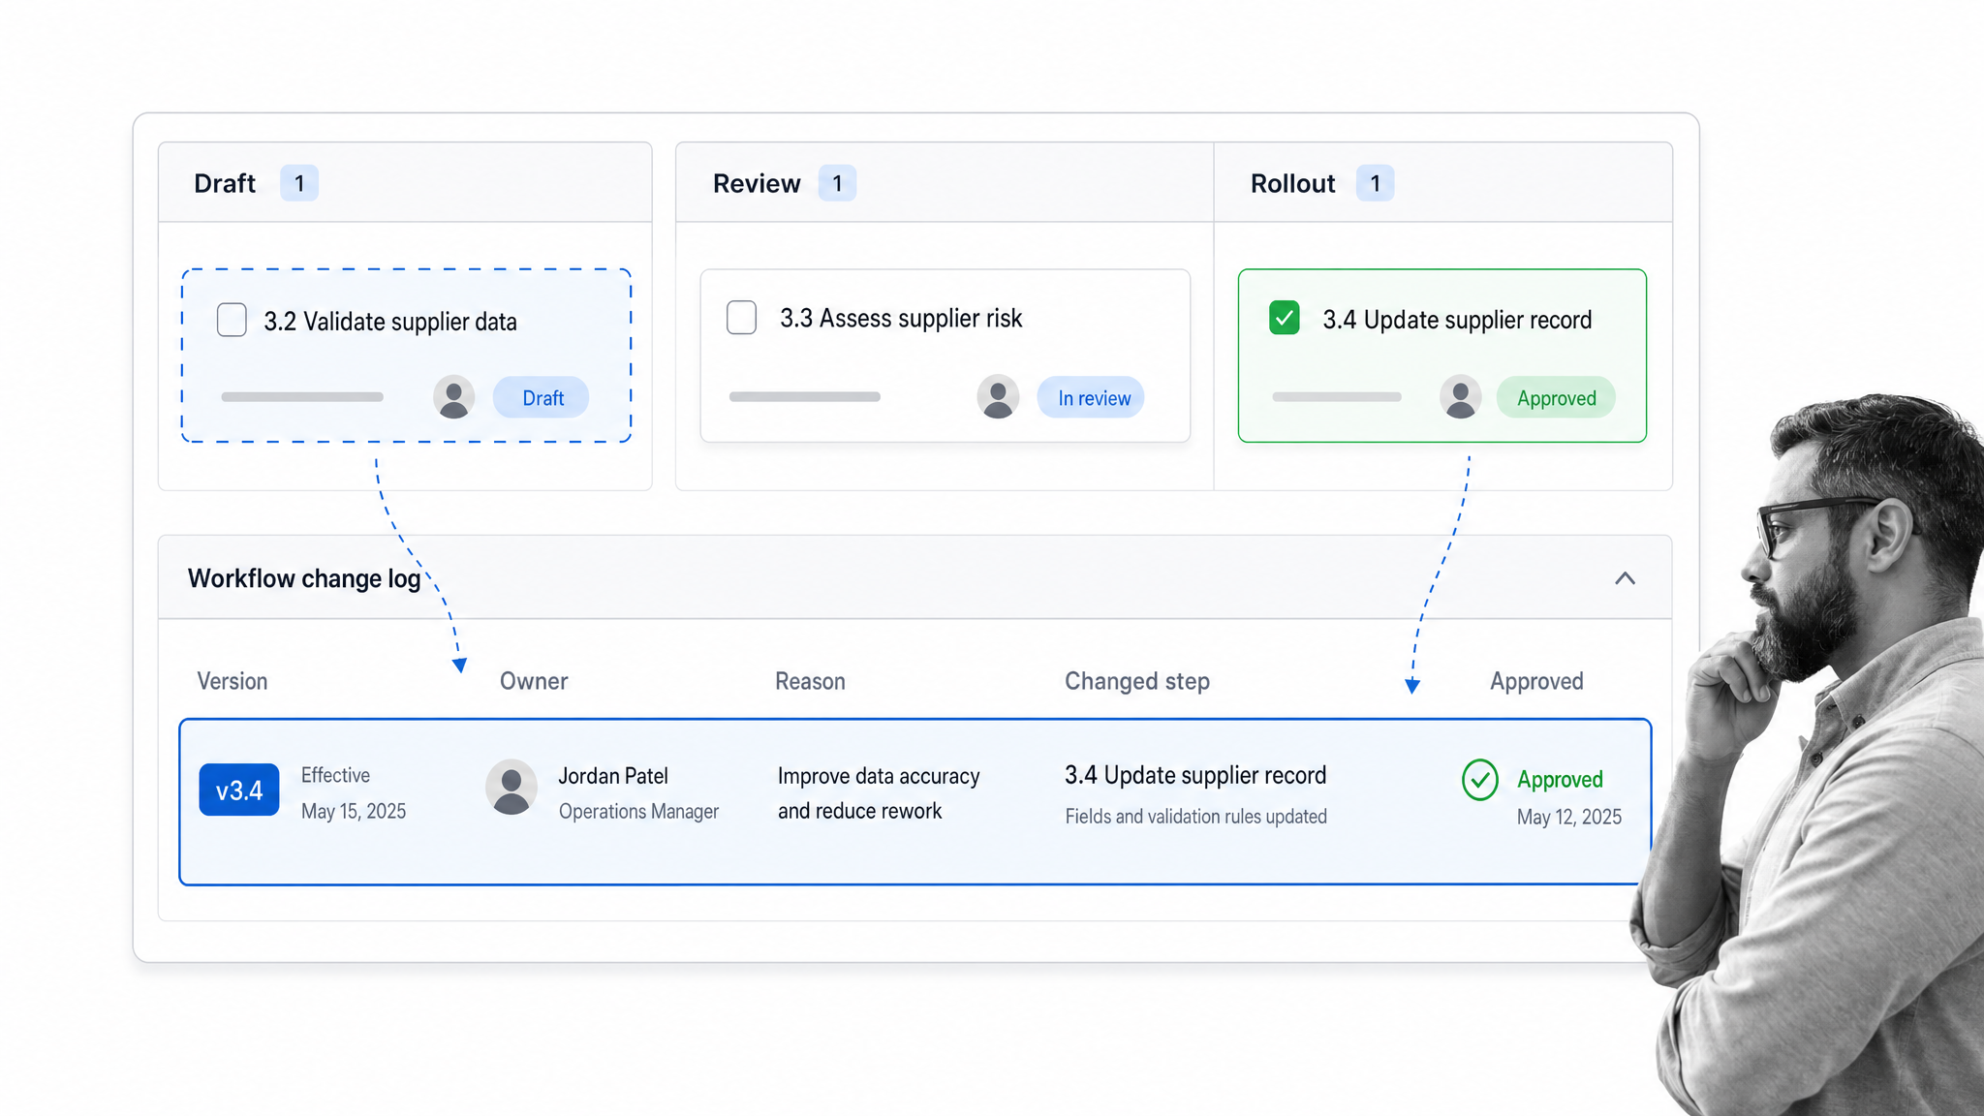Click 'Improve data accuracy and reduce rework' reason

pos(879,793)
